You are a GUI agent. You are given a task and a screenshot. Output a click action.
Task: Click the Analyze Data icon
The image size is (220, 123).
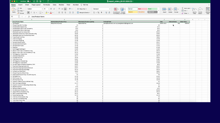pos(208,10)
